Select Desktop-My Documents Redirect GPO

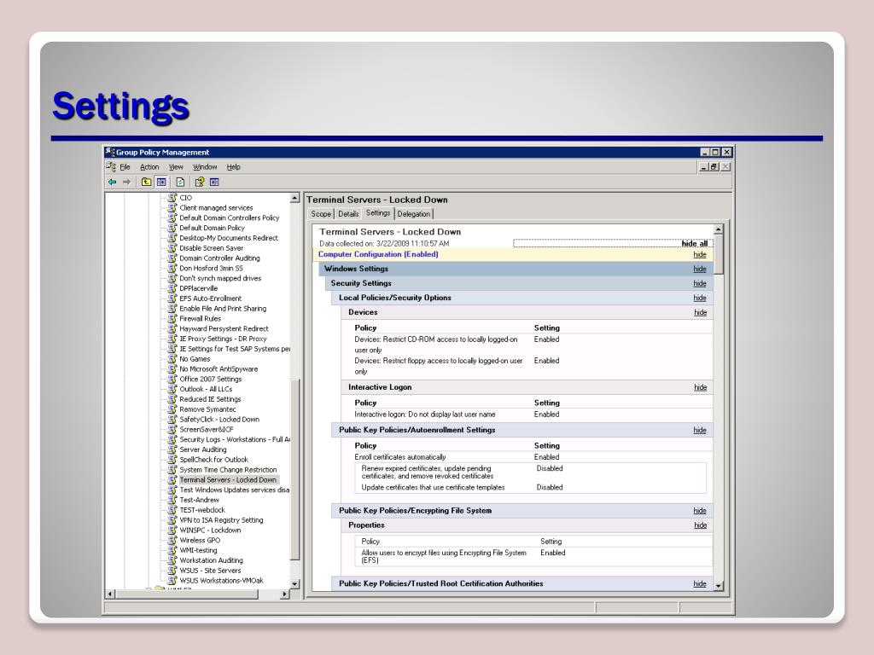coord(229,238)
